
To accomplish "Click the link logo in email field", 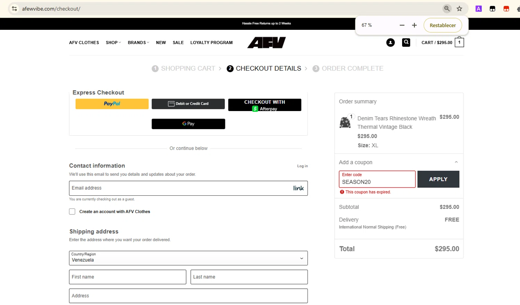I will point(298,188).
